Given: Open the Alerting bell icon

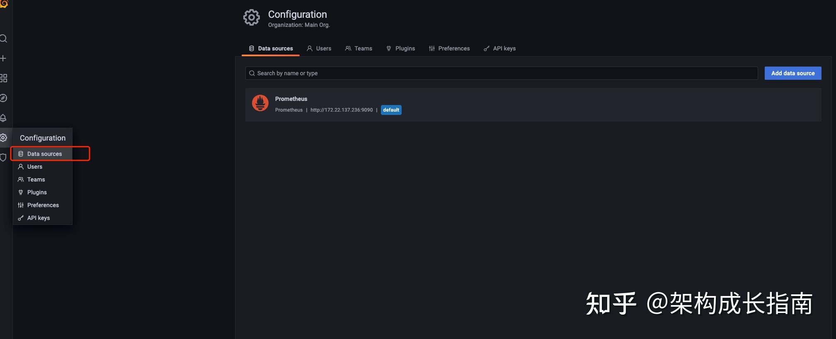Looking at the screenshot, I should pyautogui.click(x=3, y=118).
